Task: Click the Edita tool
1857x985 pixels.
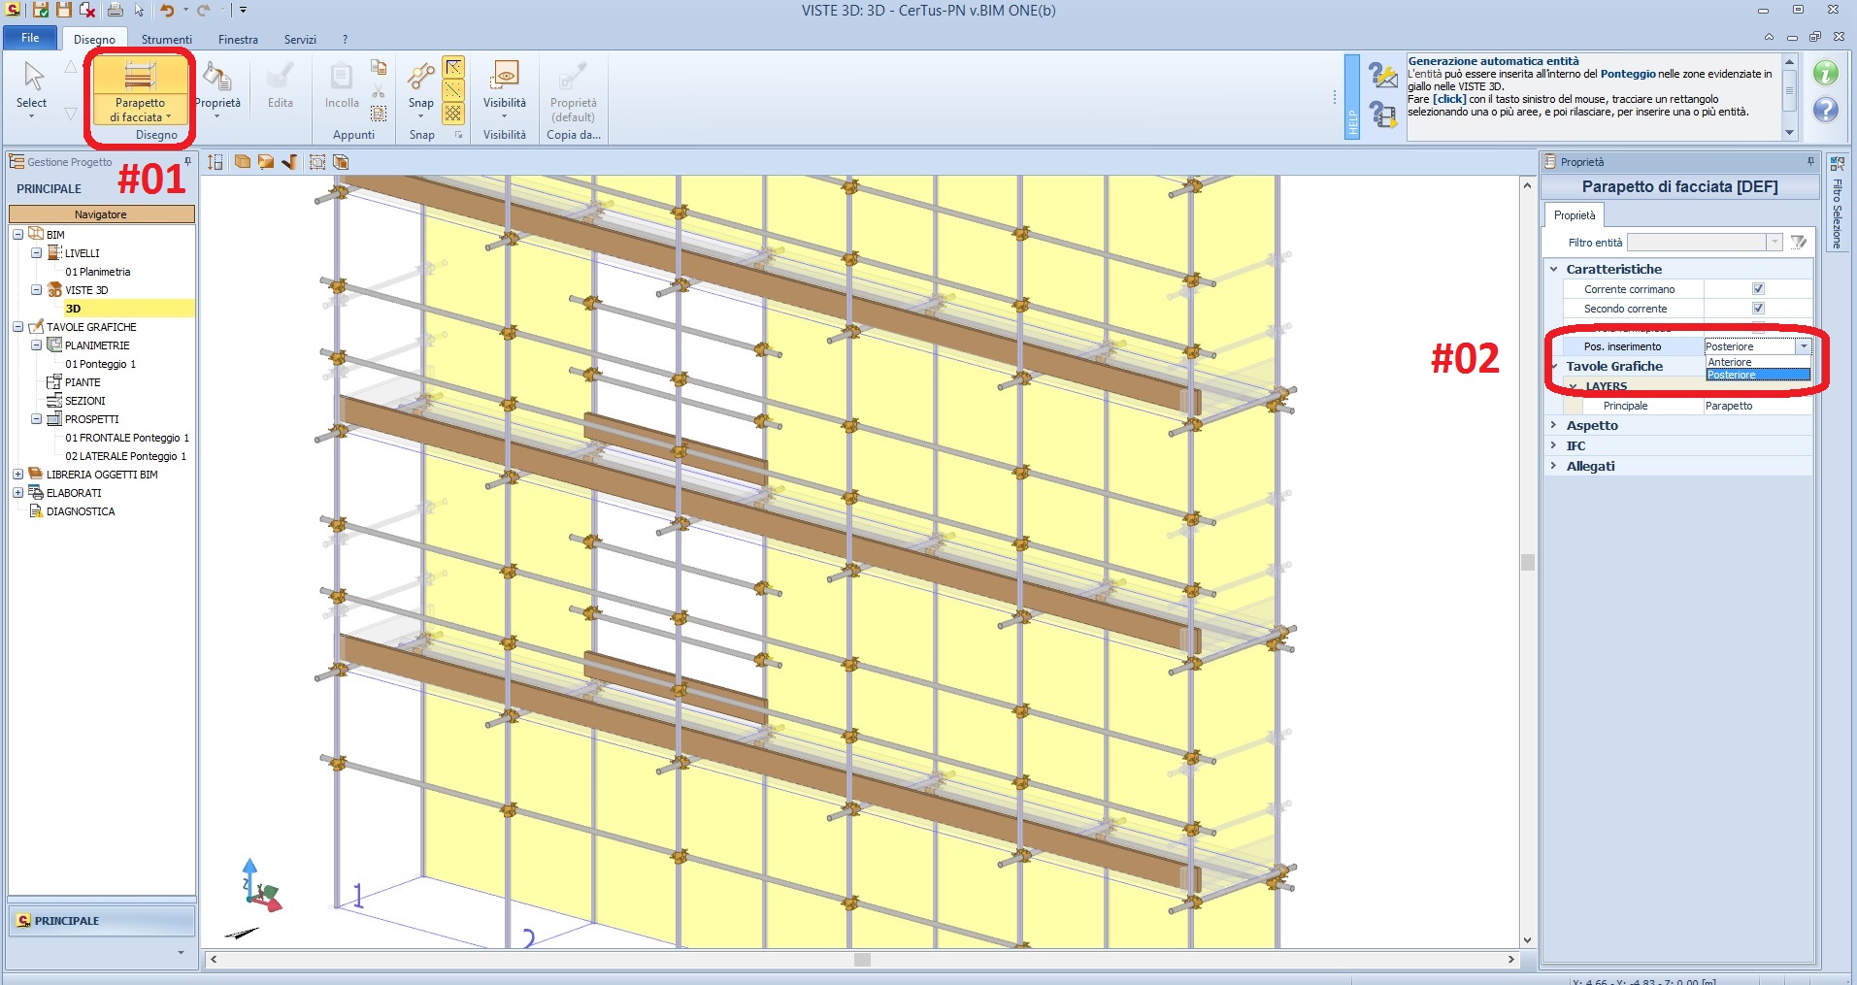Action: click(281, 86)
